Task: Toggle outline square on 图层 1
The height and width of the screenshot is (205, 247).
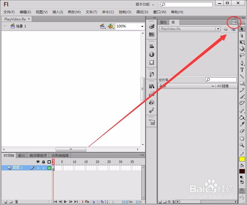Action: tap(49, 168)
